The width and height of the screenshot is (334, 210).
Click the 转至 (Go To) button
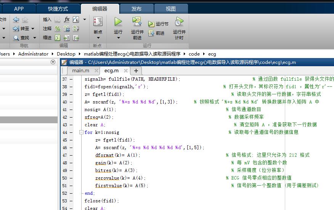pyautogui.click(x=21, y=29)
